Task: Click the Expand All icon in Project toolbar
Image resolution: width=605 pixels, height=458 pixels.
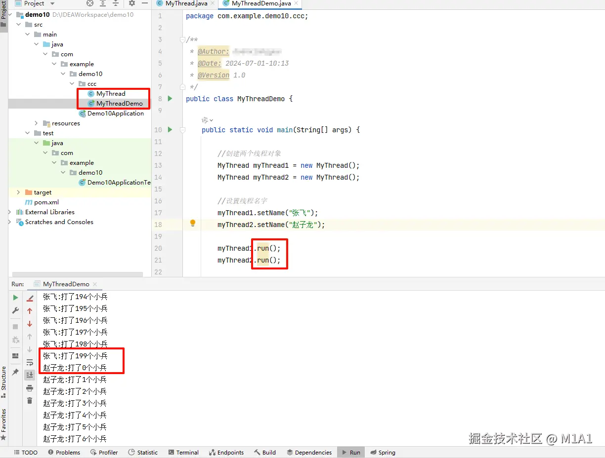Action: 103,3
